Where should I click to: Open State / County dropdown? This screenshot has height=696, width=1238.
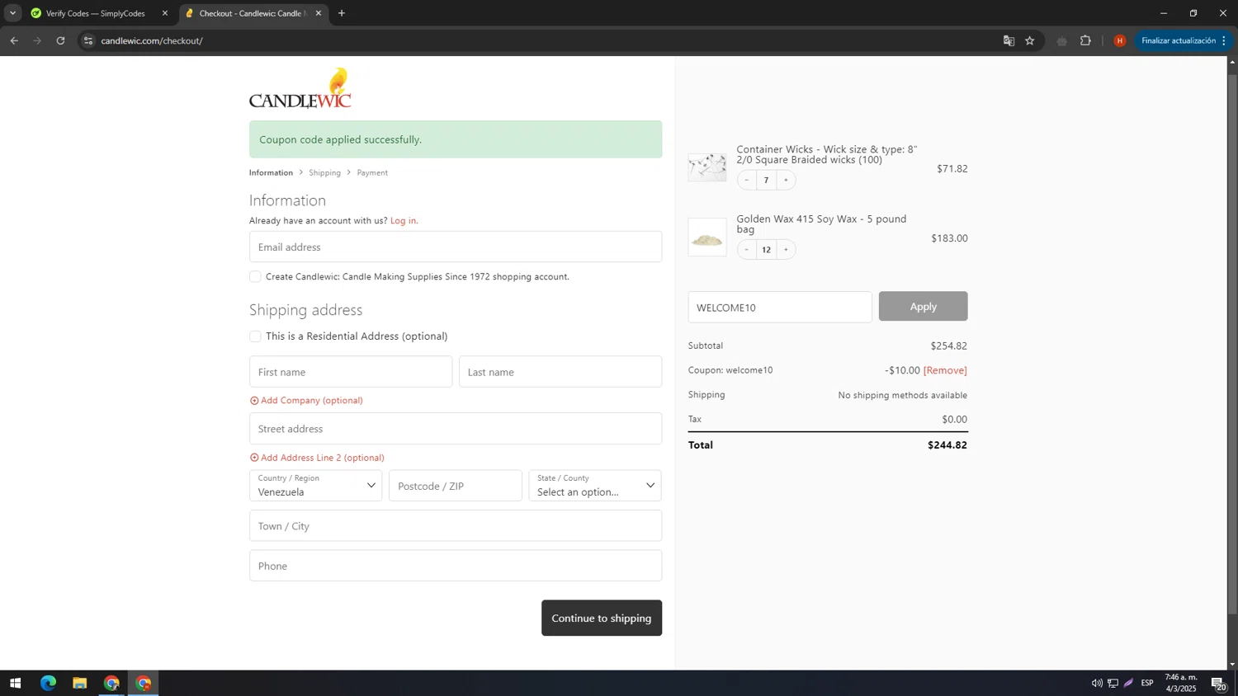(x=595, y=486)
